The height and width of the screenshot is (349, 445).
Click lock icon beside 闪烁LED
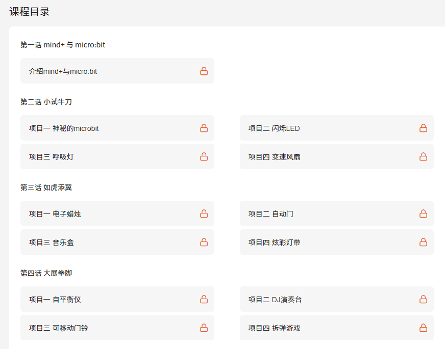tap(423, 128)
